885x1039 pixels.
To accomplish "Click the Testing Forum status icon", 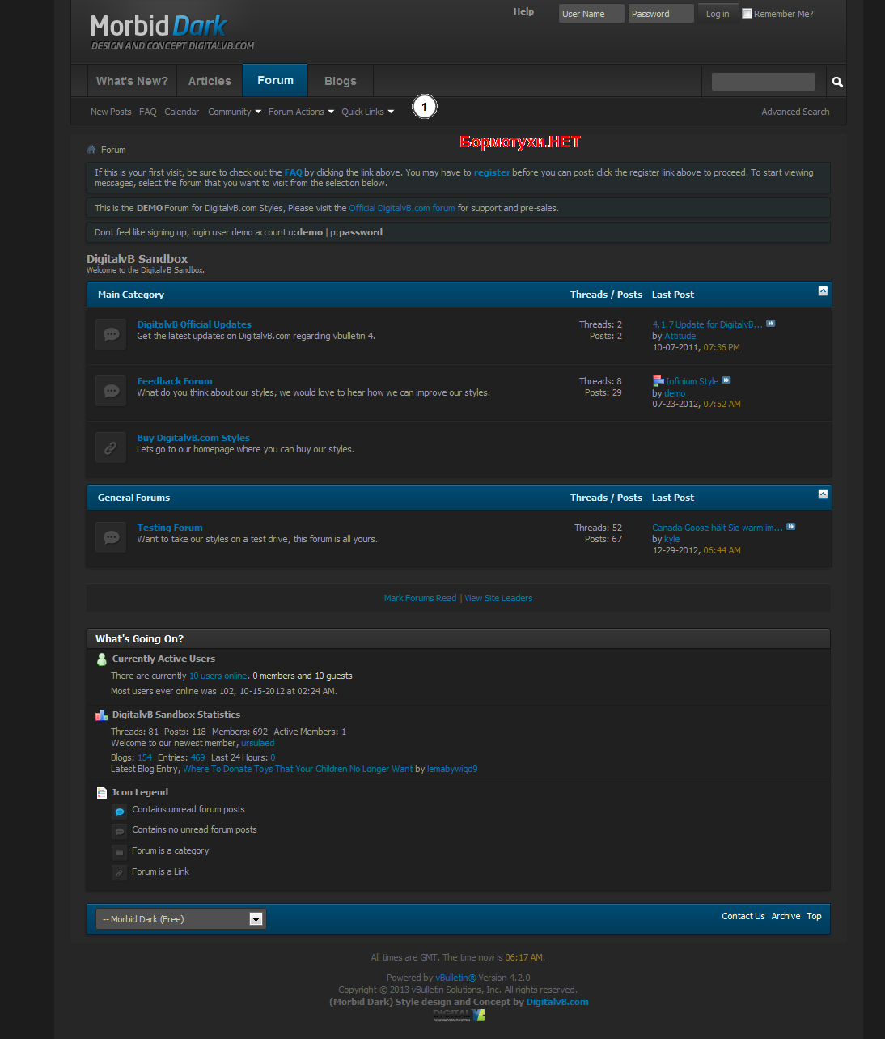I will 111,537.
